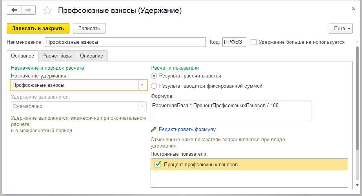Uncheck 'Процент профсоюзных взносов' indicator
362x196 pixels.
[x=158, y=165]
